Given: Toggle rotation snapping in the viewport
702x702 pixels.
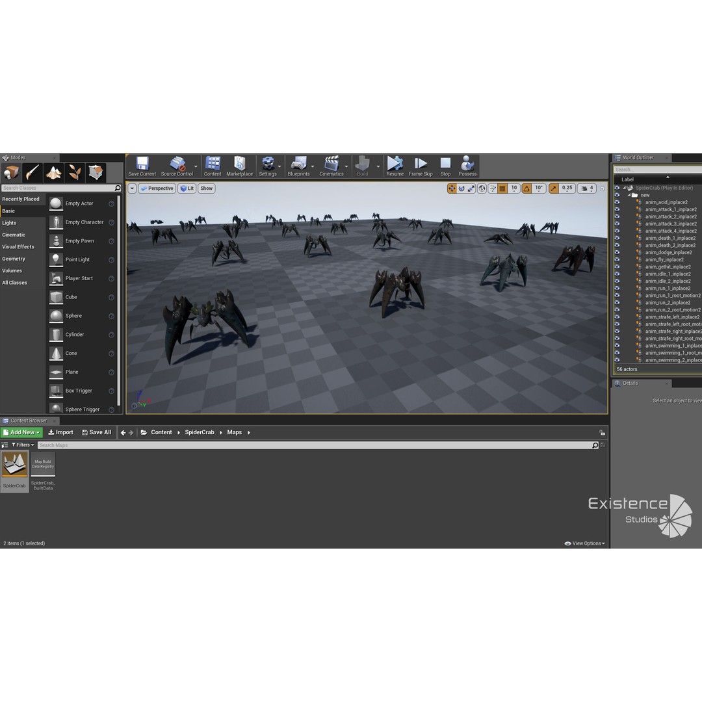Looking at the screenshot, I should pos(527,188).
